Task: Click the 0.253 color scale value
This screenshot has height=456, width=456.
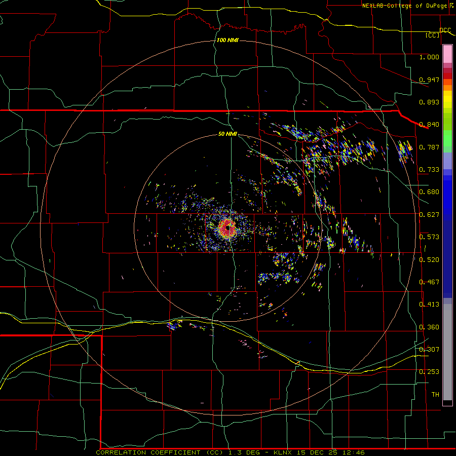Action: click(429, 372)
